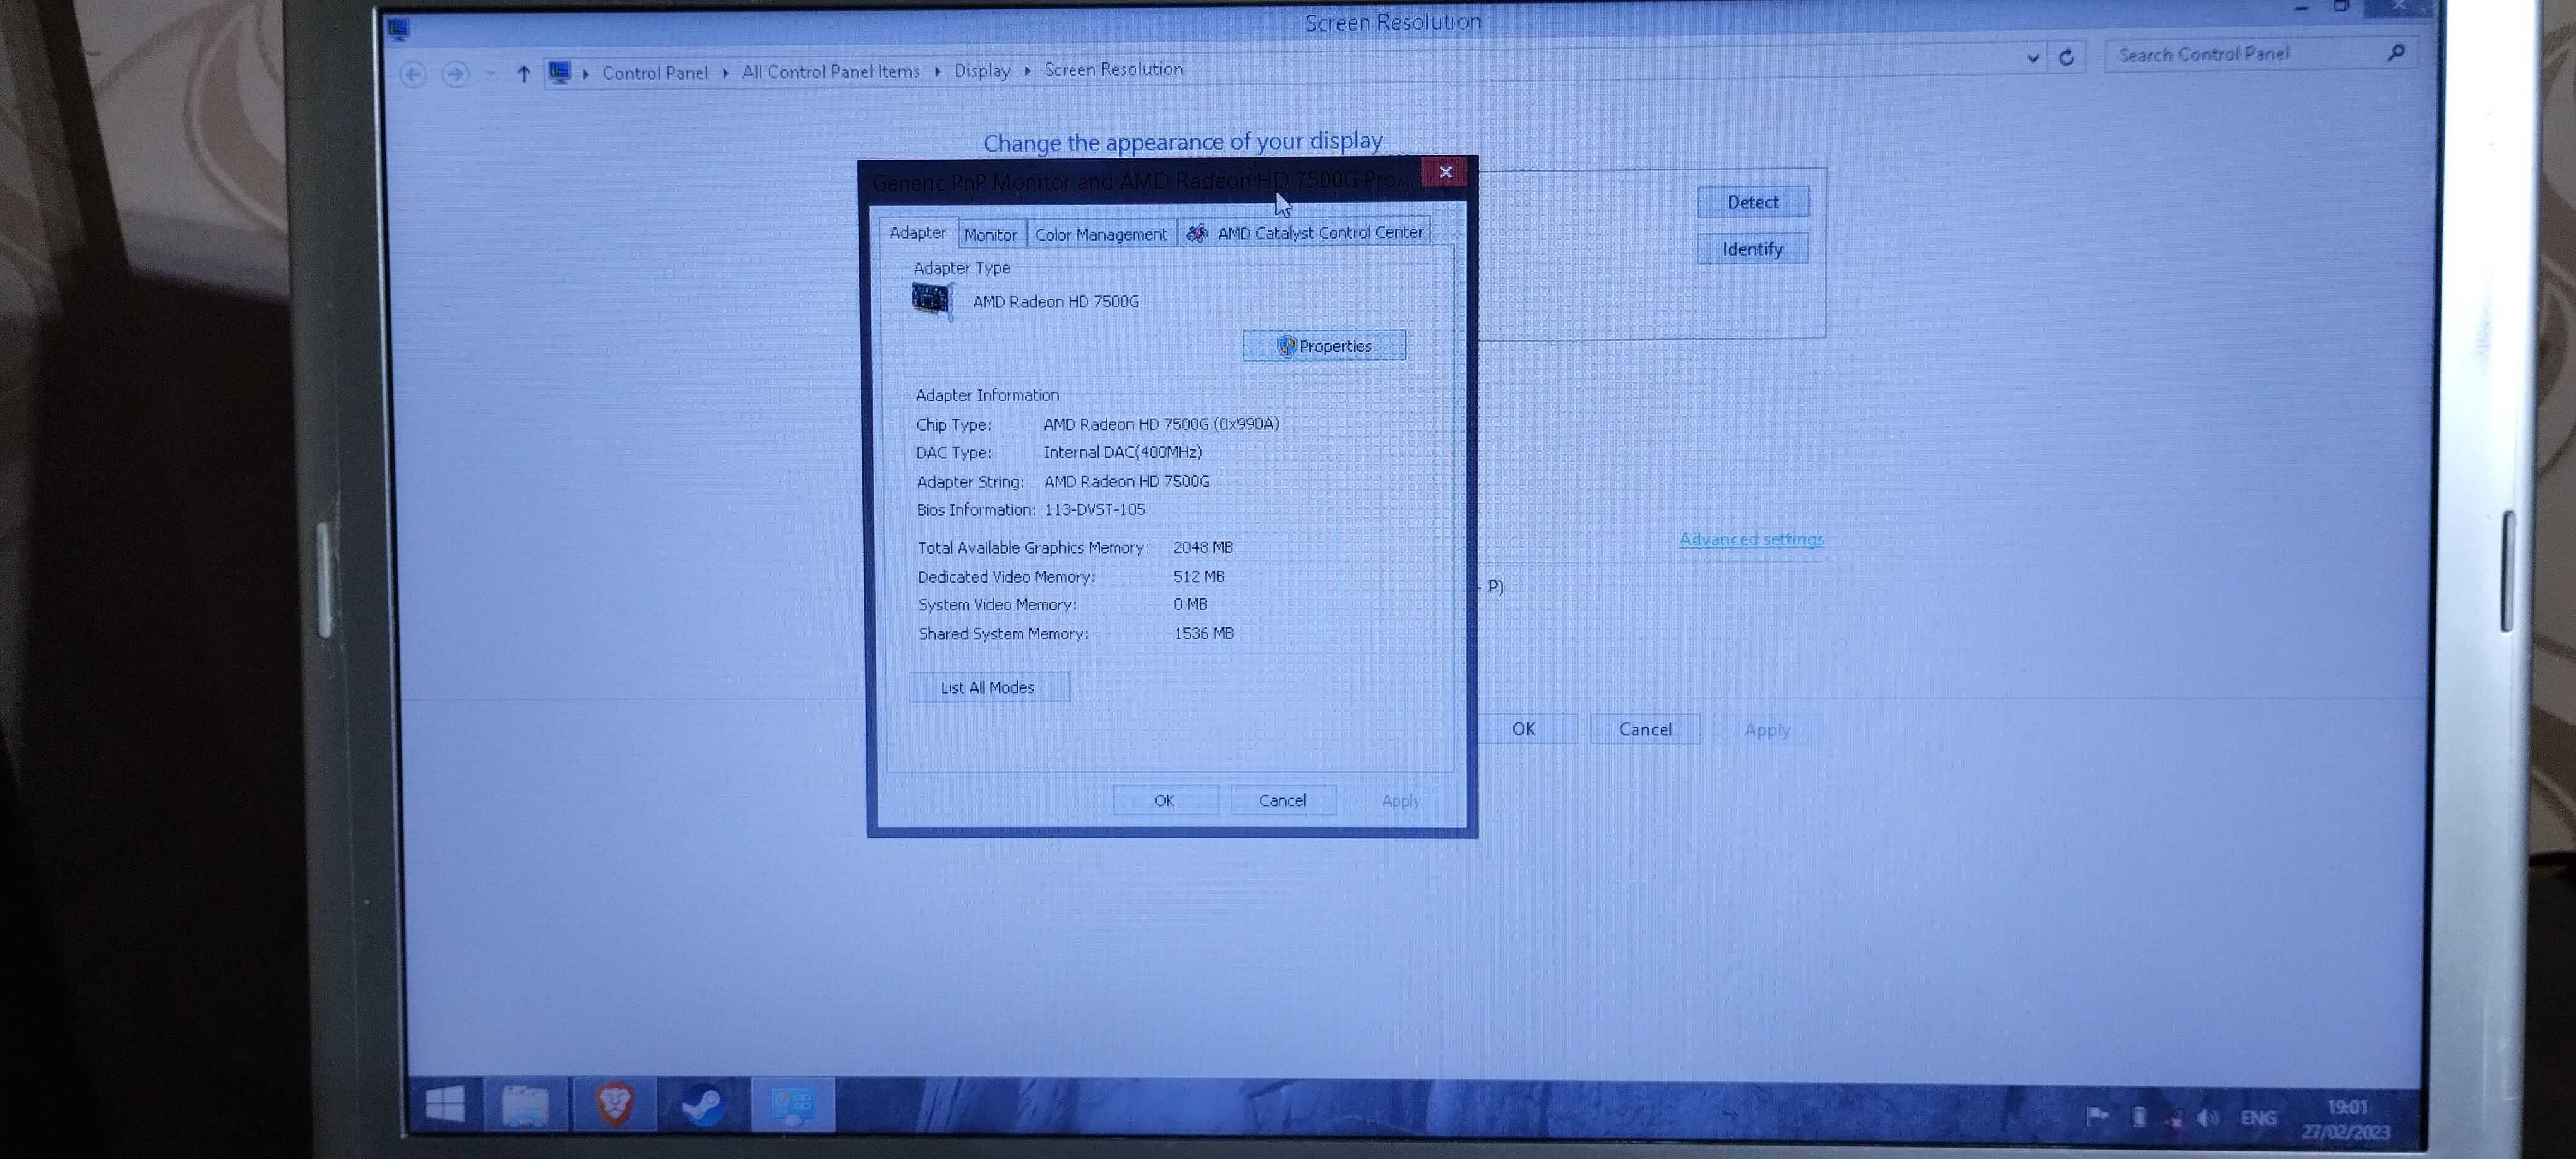Open Steam from the taskbar
The image size is (2576, 1159).
pyautogui.click(x=703, y=1106)
